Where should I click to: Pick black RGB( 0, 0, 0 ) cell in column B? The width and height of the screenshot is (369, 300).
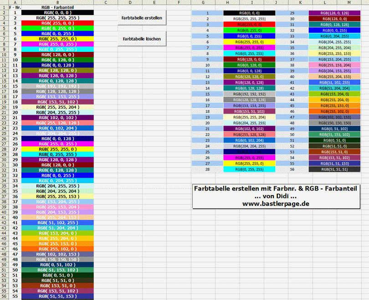pyautogui.click(x=58, y=13)
